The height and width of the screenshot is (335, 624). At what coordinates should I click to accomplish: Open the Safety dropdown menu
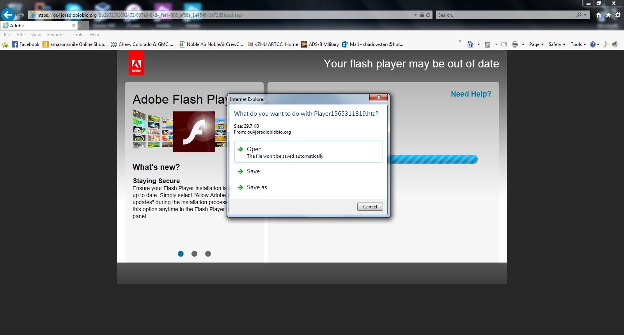[557, 44]
